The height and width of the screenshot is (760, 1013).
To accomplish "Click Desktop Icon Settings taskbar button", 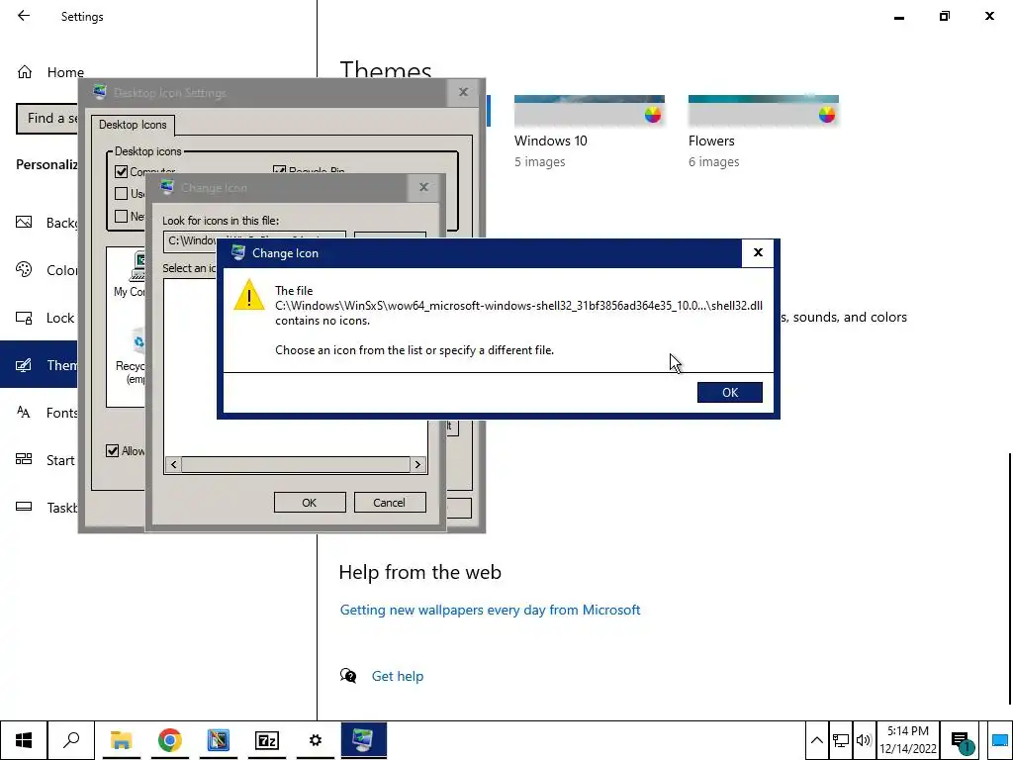I will (x=364, y=740).
